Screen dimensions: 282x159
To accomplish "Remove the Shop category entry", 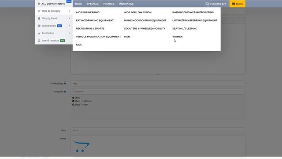I will point(73,98).
